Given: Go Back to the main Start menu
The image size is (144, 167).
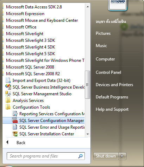Looking at the screenshot, I should (21, 143).
